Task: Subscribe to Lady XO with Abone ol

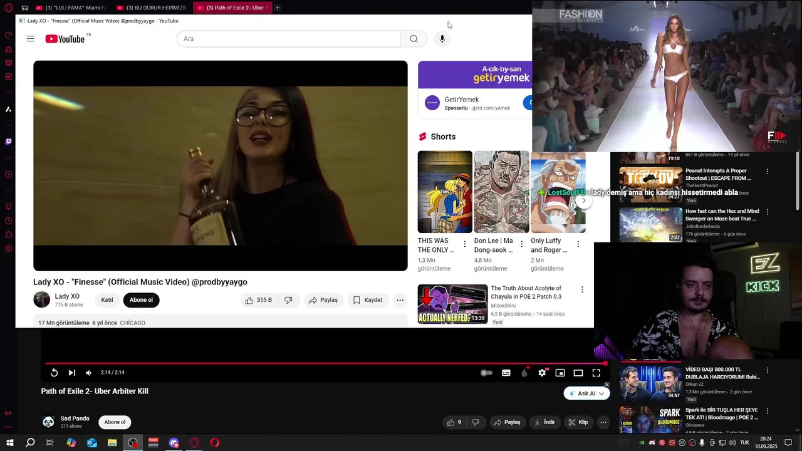Action: [x=141, y=300]
